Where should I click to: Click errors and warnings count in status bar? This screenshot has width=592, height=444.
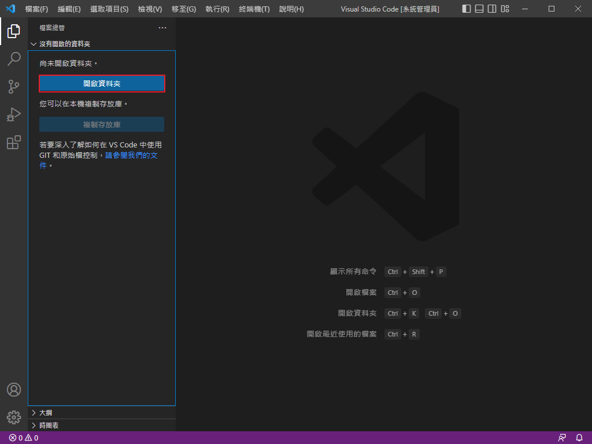pos(24,438)
